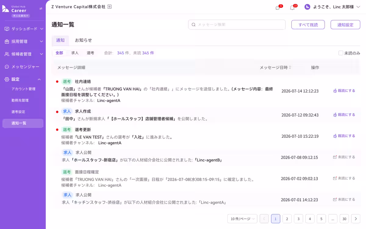Click the dashboard monitor icon
This screenshot has width=366, height=229.
(7, 29)
